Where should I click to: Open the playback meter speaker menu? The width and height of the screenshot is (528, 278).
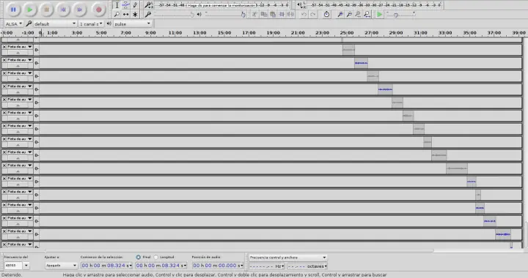301,5
